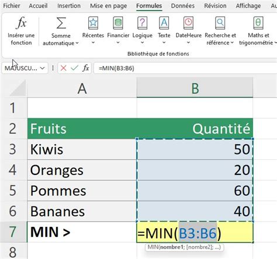This screenshot has width=277, height=259.
Task: Click the formula bar showing =MIN(B3:B6)
Action: pos(185,68)
